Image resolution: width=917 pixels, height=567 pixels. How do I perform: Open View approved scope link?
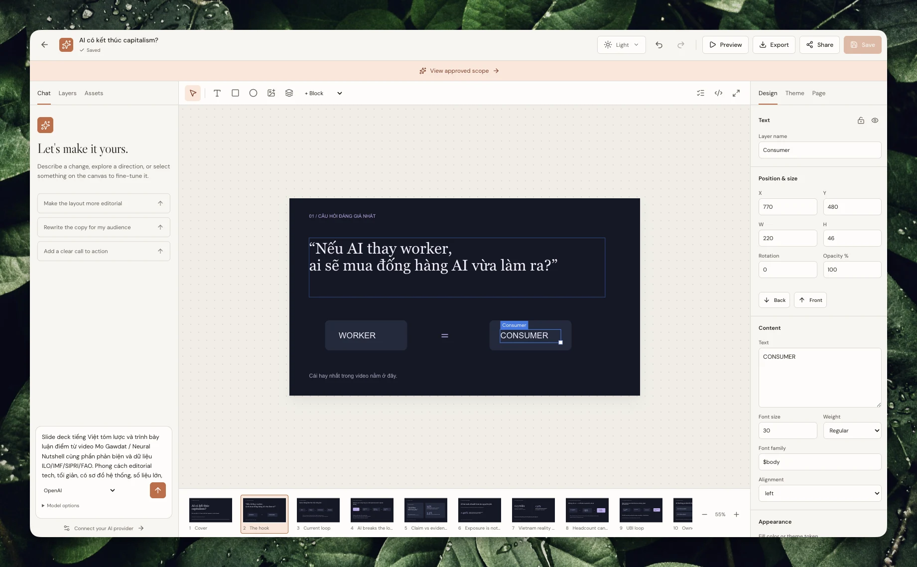(459, 71)
